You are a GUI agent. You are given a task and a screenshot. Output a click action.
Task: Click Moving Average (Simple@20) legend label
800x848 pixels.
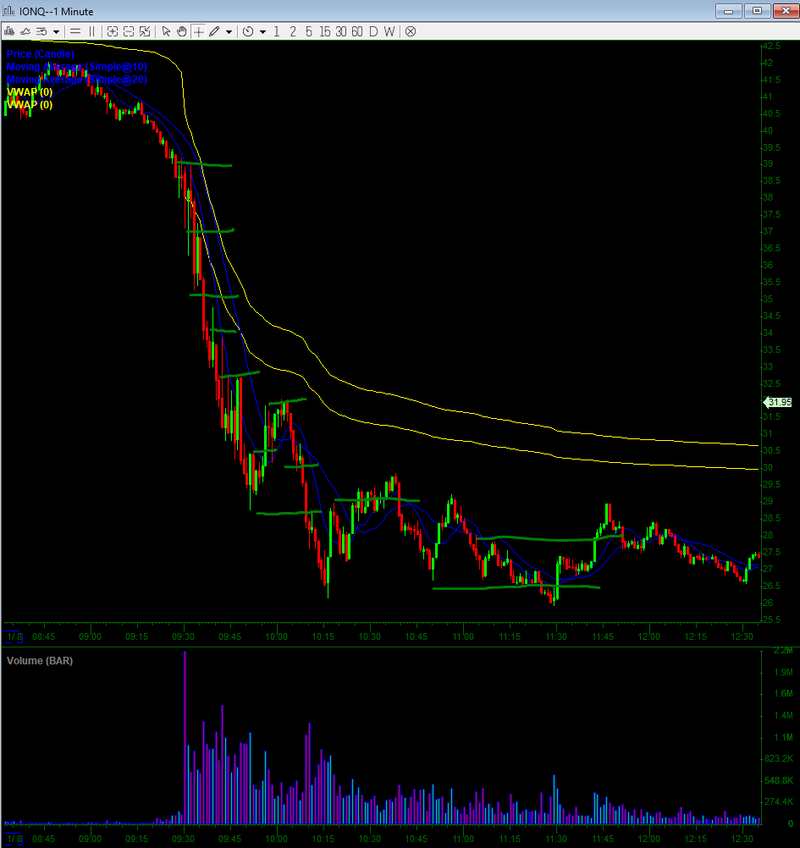(76, 79)
